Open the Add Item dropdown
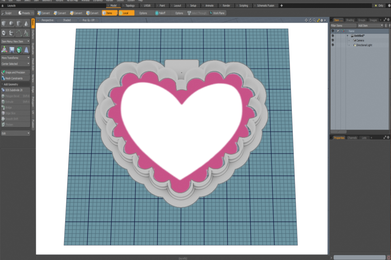The height and width of the screenshot is (260, 391). (x=370, y=25)
